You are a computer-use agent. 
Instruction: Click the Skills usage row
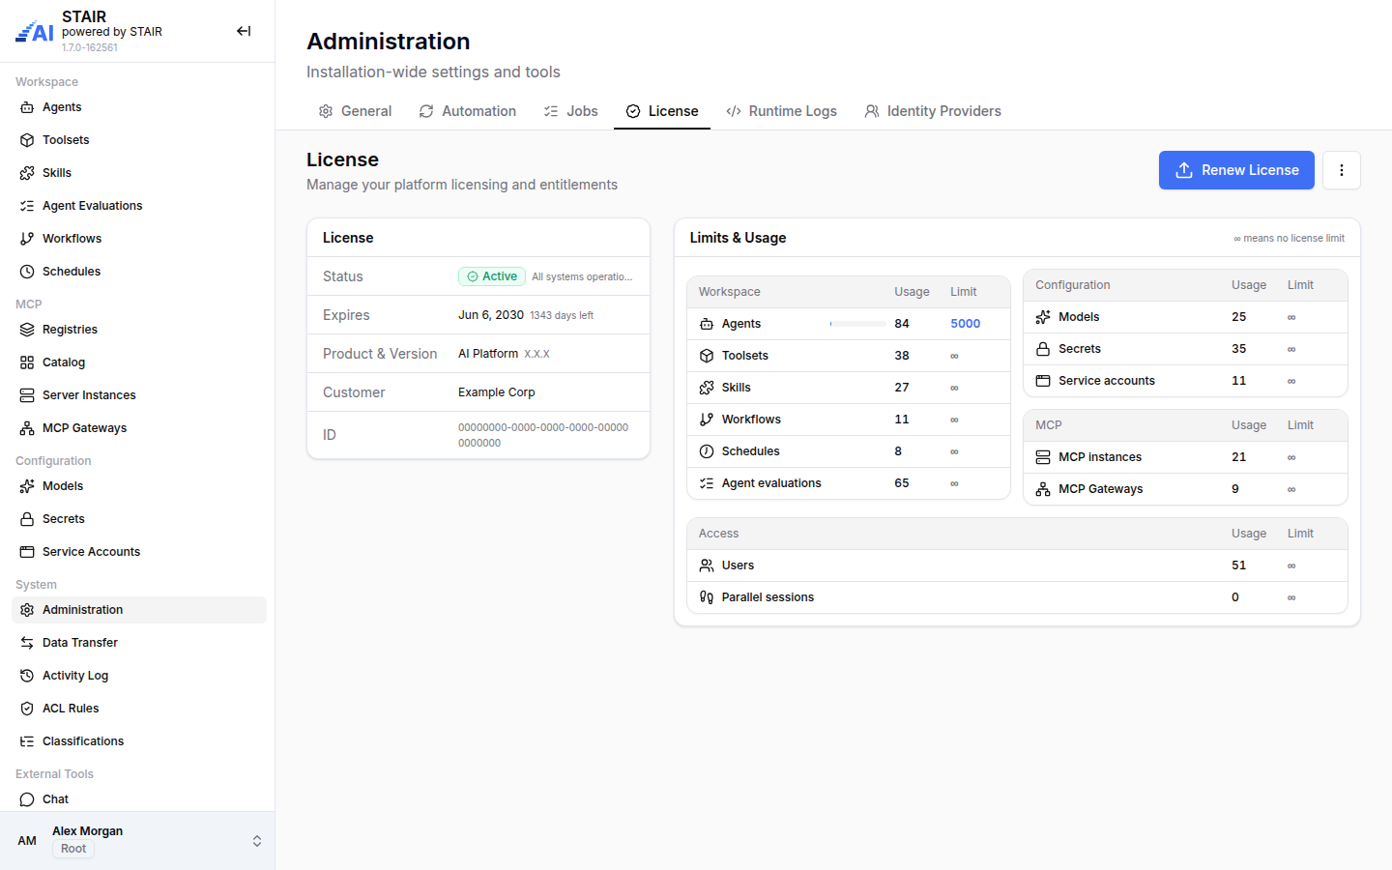click(849, 388)
